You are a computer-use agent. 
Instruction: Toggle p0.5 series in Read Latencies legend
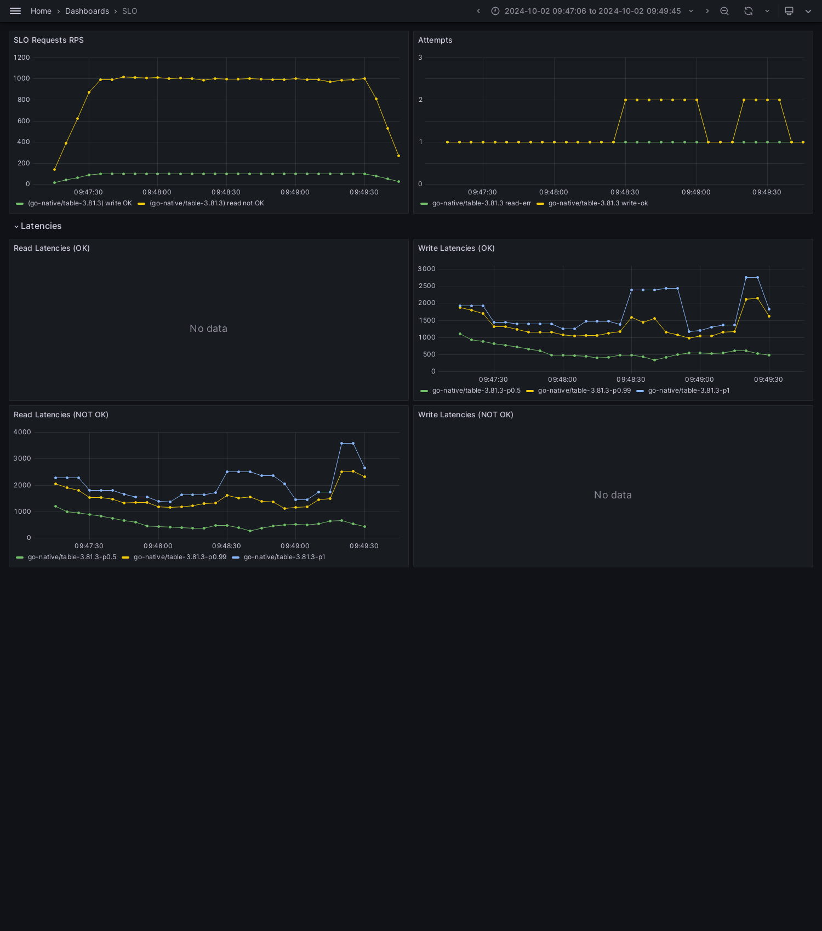pos(72,557)
